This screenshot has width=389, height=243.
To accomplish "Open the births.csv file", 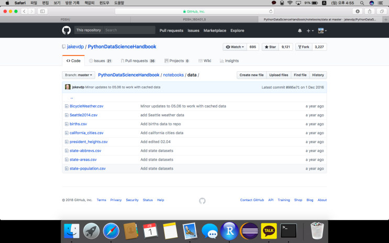I will (78, 124).
